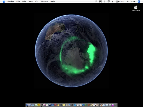This screenshot has height=107, width=143.
Task: Open the Finder menu
Action: pyautogui.click(x=11, y=1)
